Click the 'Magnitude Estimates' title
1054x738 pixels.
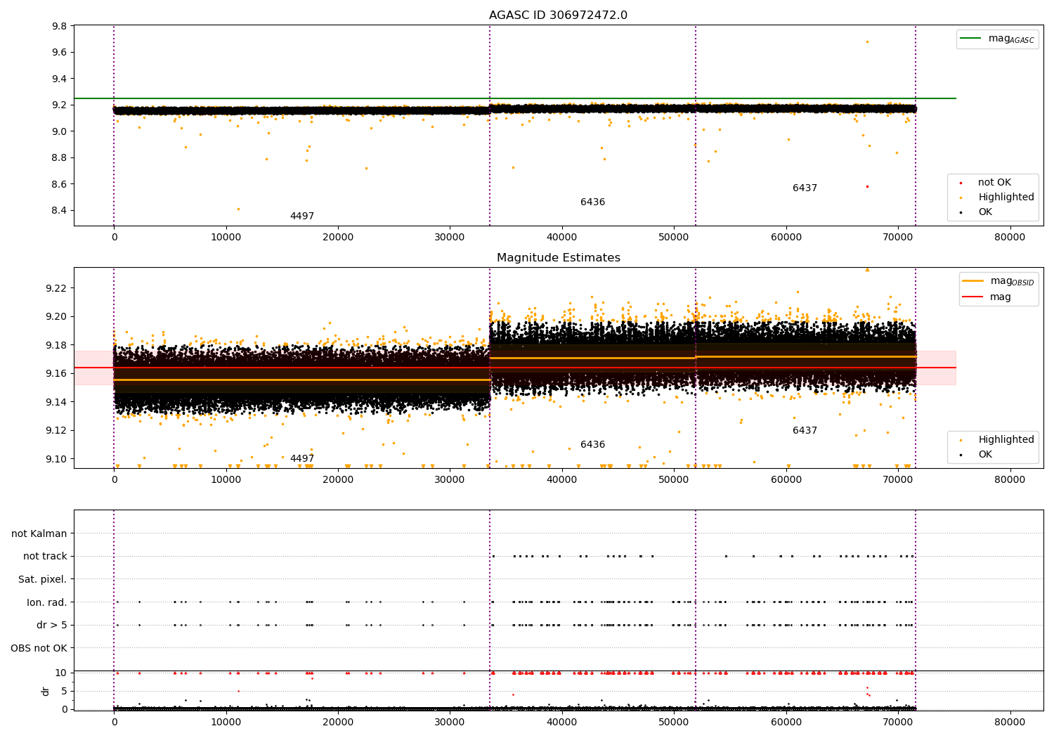558,258
